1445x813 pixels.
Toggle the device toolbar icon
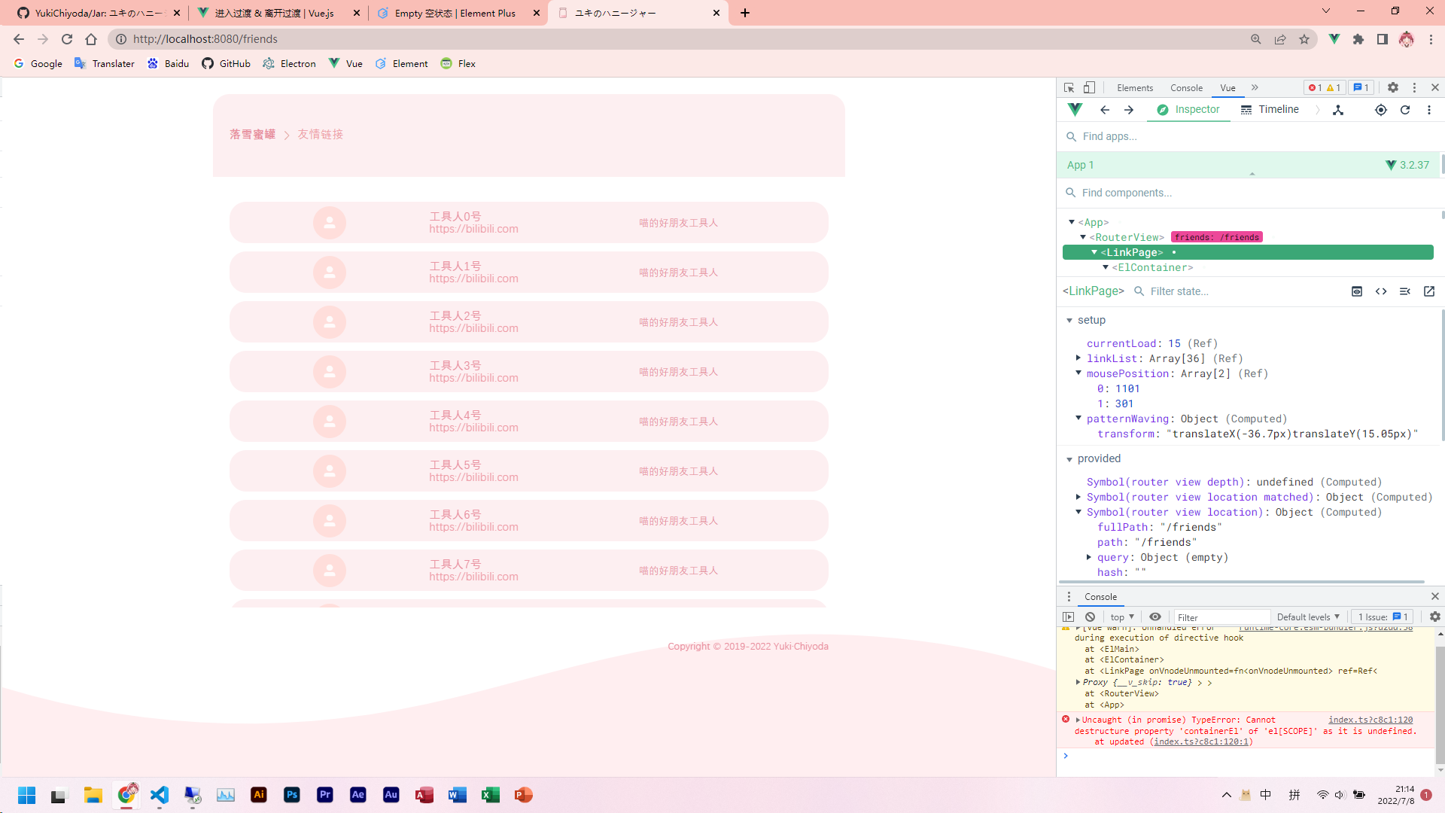[1089, 88]
